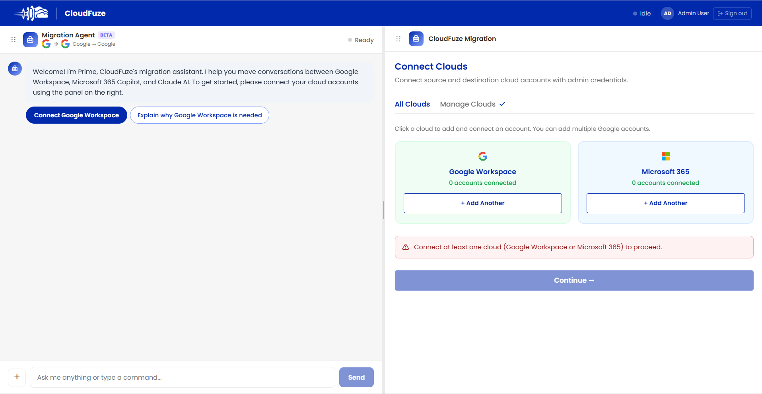This screenshot has height=394, width=762.
Task: Click the Ready status indicator
Action: pos(361,40)
